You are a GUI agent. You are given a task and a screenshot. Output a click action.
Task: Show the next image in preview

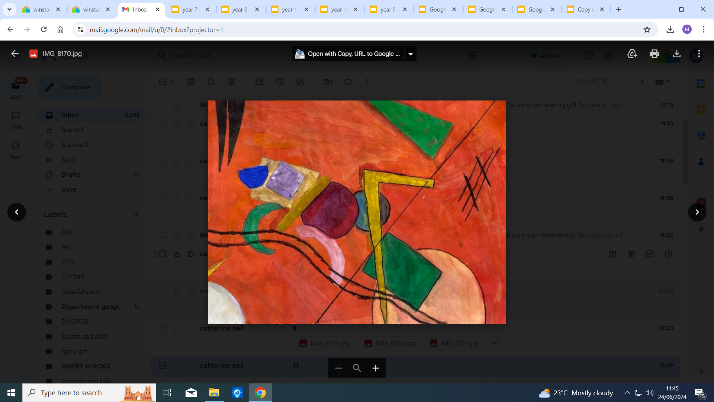(697, 212)
